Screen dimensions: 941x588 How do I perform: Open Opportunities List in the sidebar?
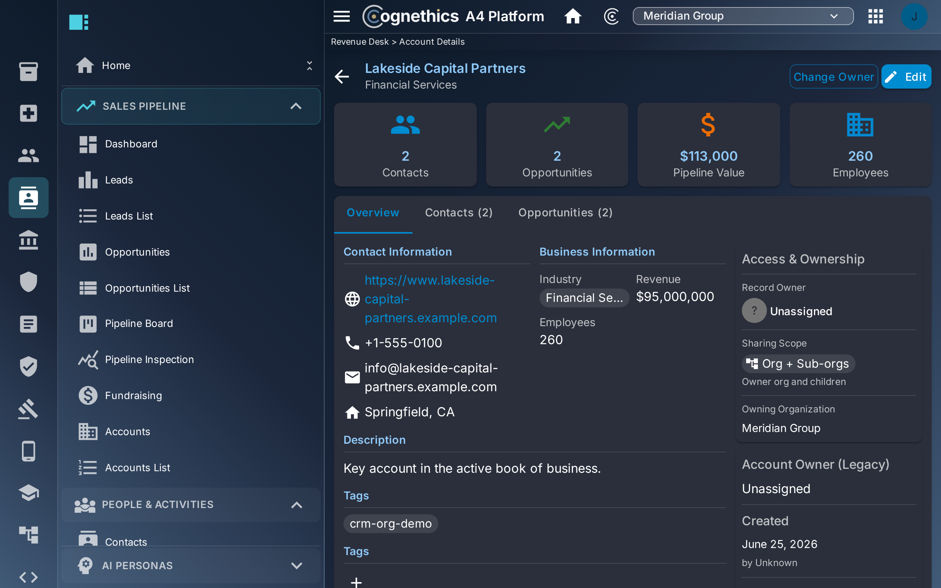click(x=191, y=288)
